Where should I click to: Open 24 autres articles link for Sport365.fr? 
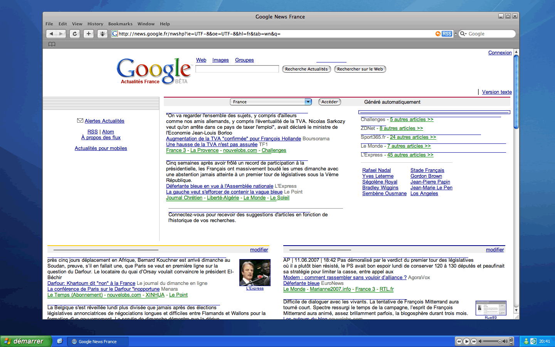click(x=413, y=137)
